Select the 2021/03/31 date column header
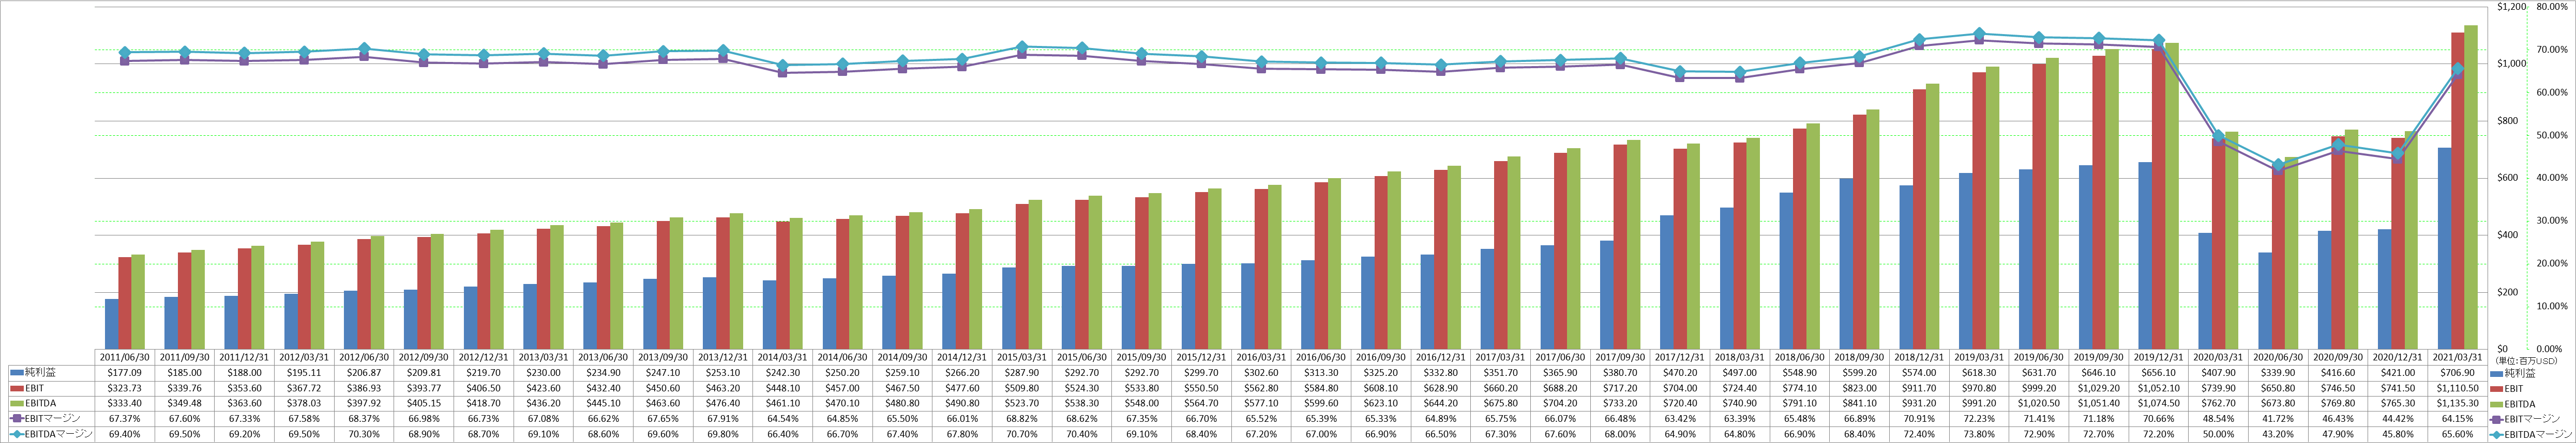This screenshot has height=443, width=2576. click(x=2457, y=356)
